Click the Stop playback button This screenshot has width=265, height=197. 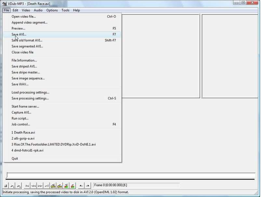coord(6,186)
